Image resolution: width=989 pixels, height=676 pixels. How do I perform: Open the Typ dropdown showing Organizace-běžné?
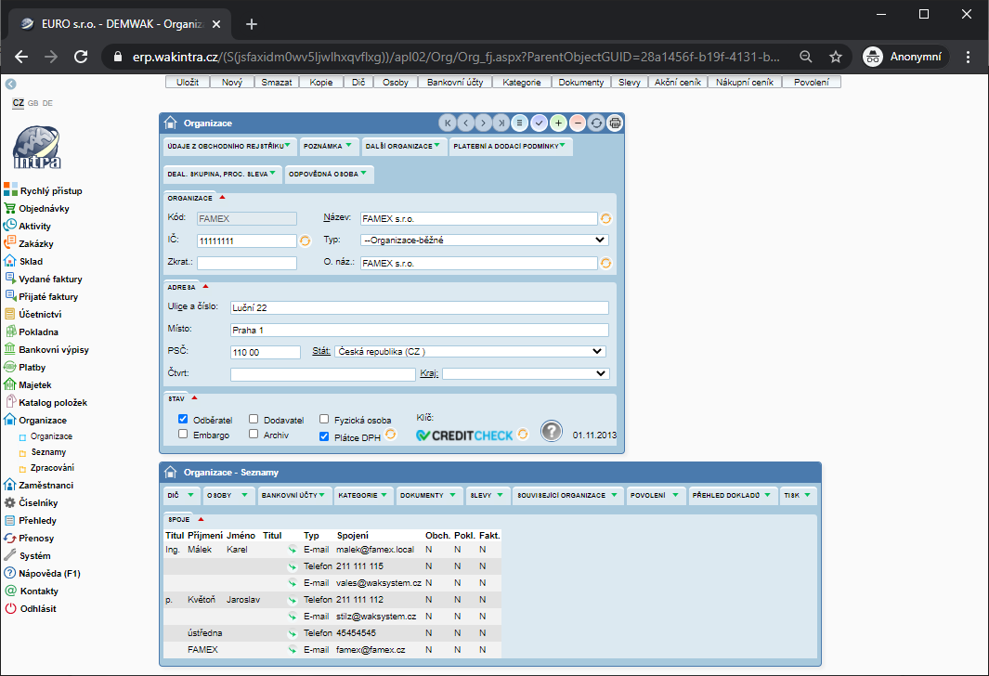click(x=484, y=240)
